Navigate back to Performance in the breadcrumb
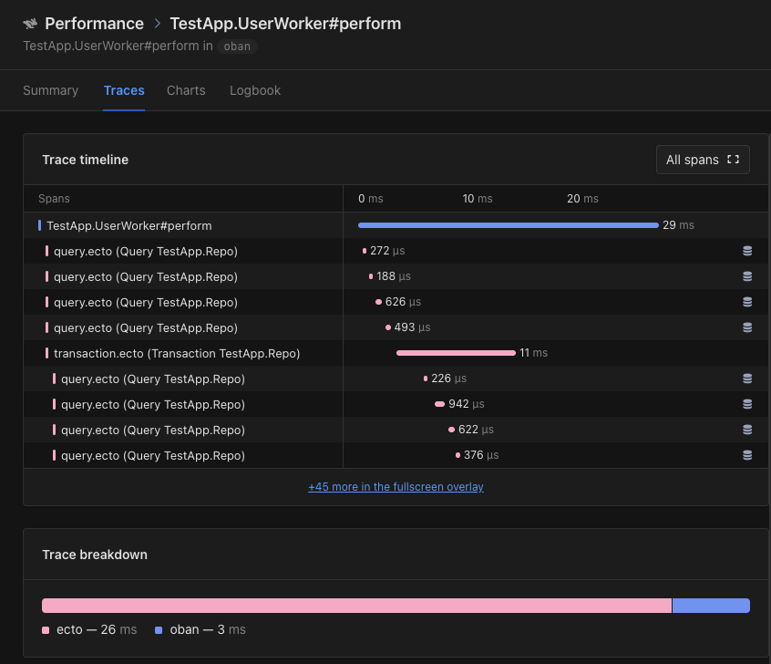Image resolution: width=771 pixels, height=664 pixels. (x=95, y=24)
